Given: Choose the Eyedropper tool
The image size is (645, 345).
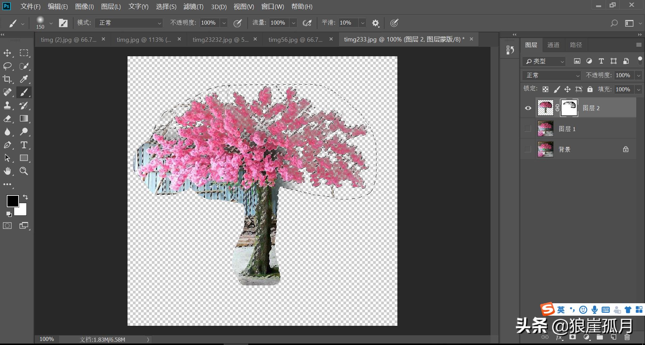Looking at the screenshot, I should point(24,79).
